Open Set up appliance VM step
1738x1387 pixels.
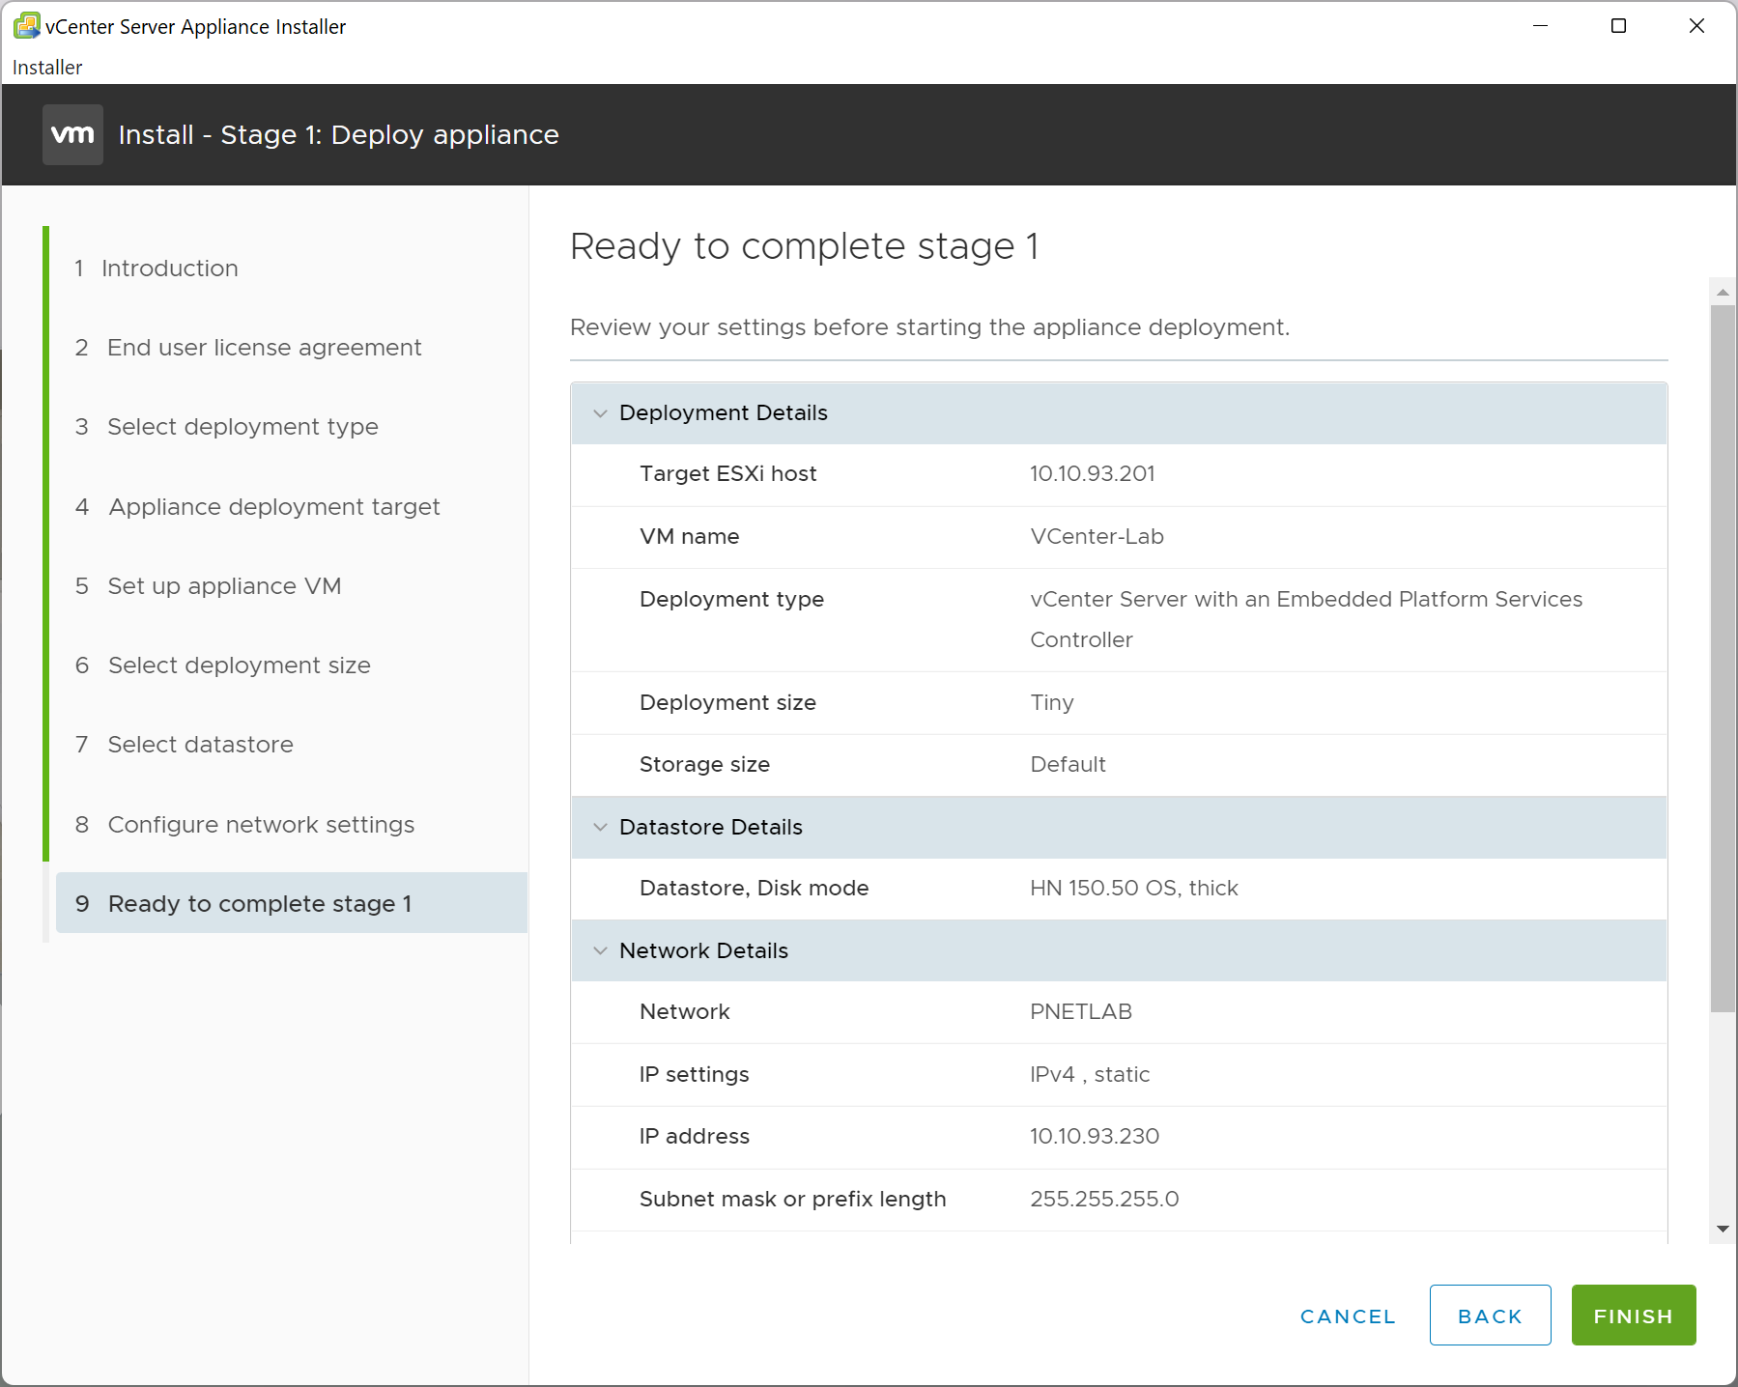tap(224, 586)
